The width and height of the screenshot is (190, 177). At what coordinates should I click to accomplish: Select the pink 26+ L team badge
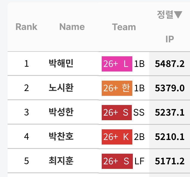coord(117,64)
